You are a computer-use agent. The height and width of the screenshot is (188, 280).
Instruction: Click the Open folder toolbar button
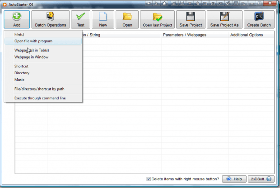(127, 19)
